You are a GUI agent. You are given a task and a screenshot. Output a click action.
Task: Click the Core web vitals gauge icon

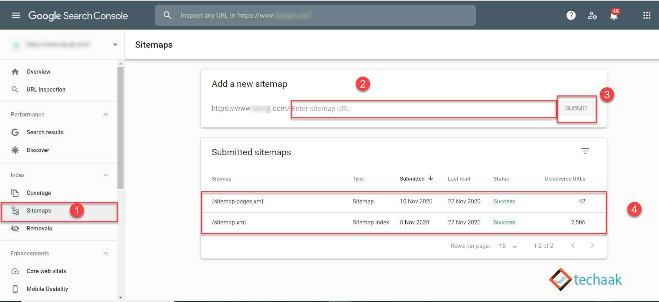coord(15,271)
